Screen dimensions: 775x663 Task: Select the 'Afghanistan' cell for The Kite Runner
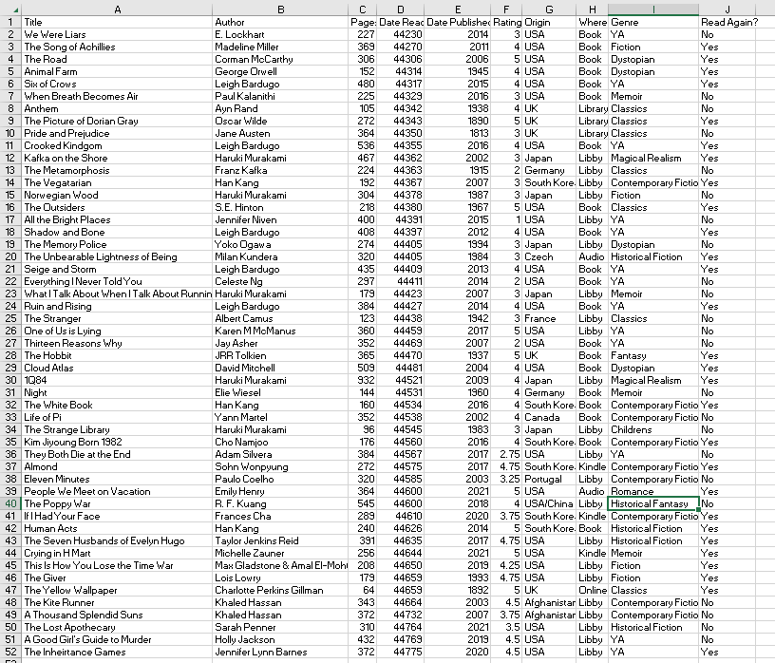pos(551,602)
